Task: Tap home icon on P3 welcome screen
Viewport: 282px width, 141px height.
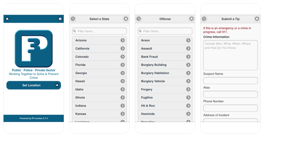Action: [7, 19]
